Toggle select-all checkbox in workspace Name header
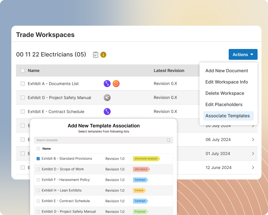Viewport: 268px width, 215px height. coord(23,70)
